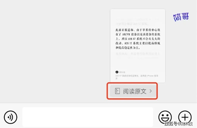Click the 简科技 author name in the card

[122, 72]
